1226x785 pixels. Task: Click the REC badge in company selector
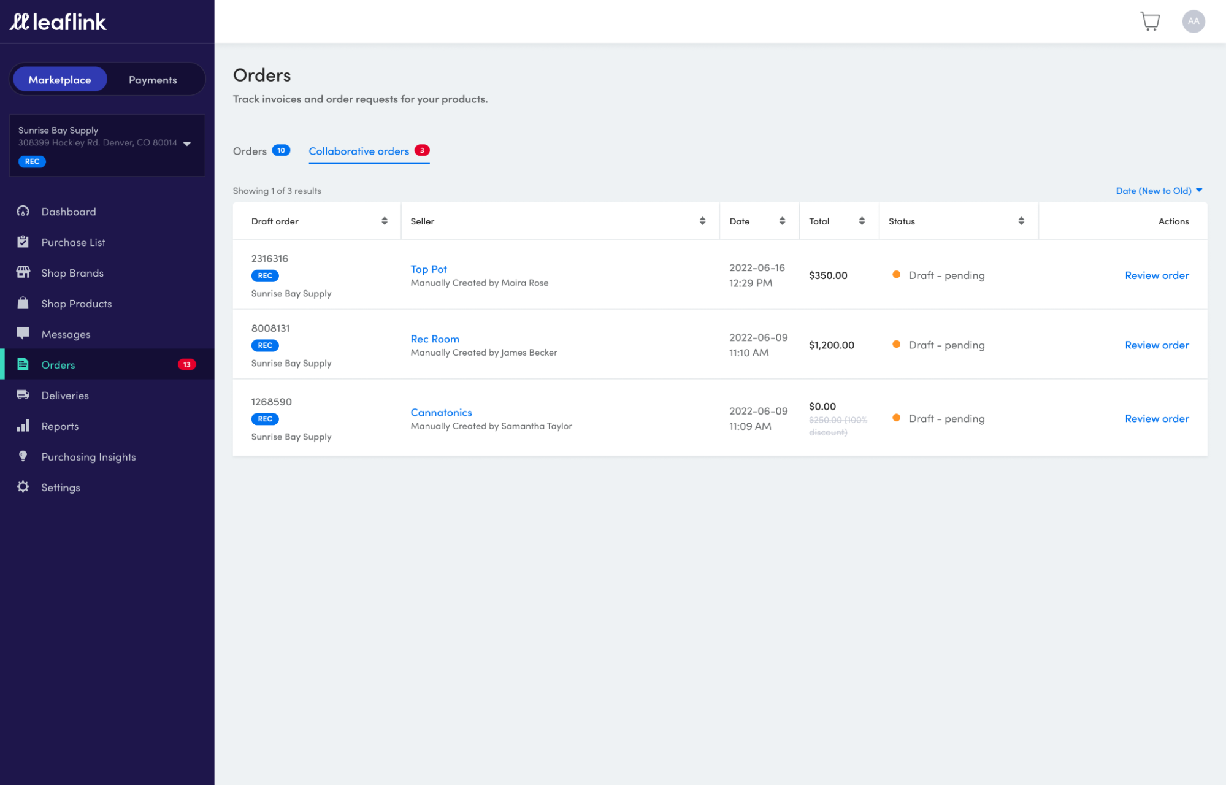pyautogui.click(x=32, y=162)
